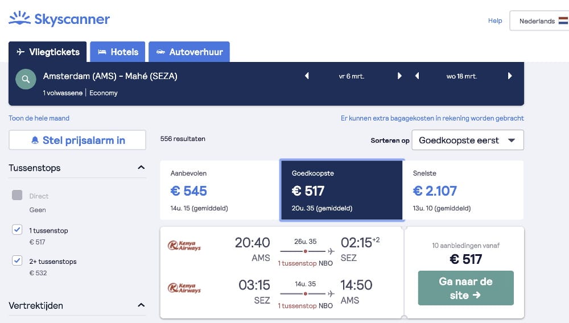This screenshot has height=323, width=569.
Task: Click 556 resultaten count
Action: coord(183,139)
